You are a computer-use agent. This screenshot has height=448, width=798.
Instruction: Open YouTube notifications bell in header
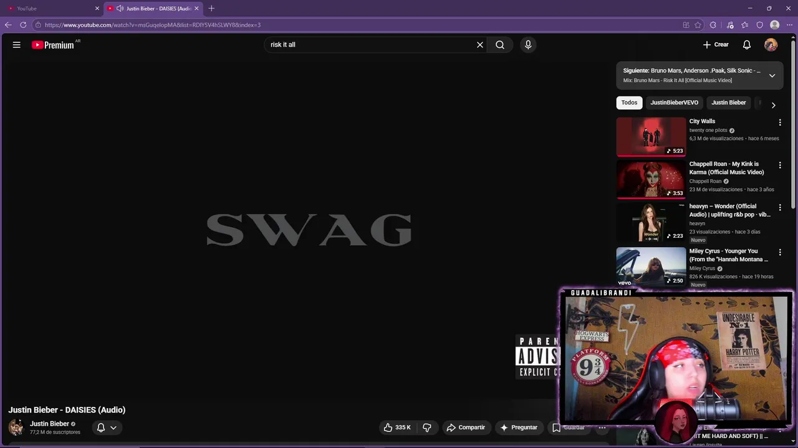(x=747, y=45)
